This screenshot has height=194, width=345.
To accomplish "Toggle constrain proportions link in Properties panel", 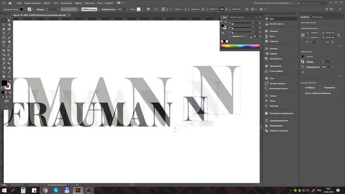I will pos(339,35).
